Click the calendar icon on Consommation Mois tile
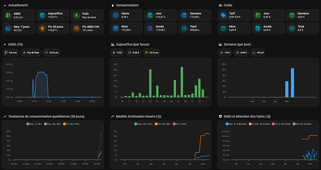The image size is (321, 170). (x=116, y=28)
